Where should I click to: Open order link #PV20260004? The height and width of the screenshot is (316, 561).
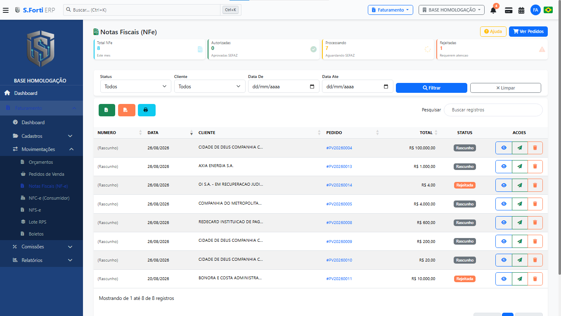[x=339, y=148]
